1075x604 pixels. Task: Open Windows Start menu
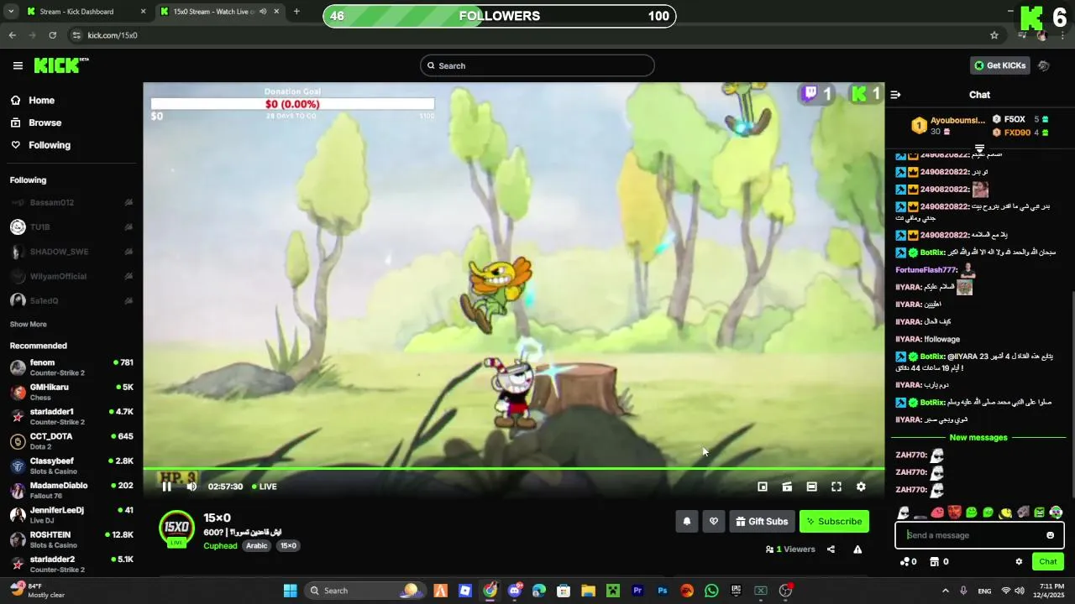coord(290,591)
